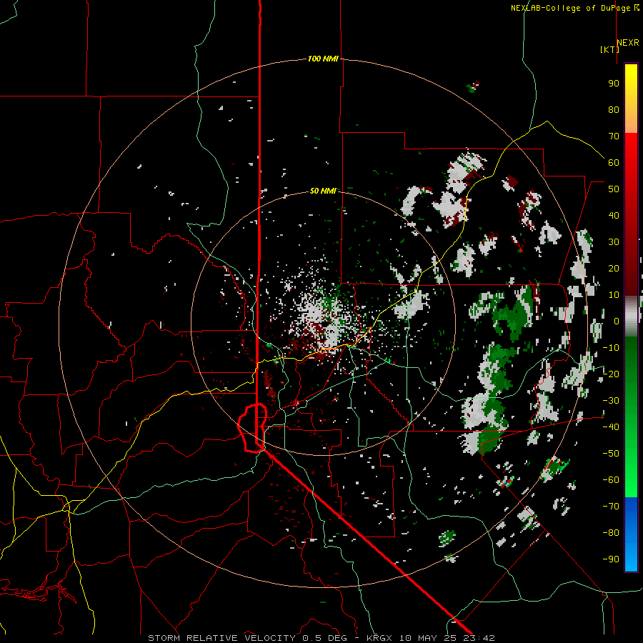Click the -50 value on velocity scale
This screenshot has width=643, height=643.
click(611, 454)
